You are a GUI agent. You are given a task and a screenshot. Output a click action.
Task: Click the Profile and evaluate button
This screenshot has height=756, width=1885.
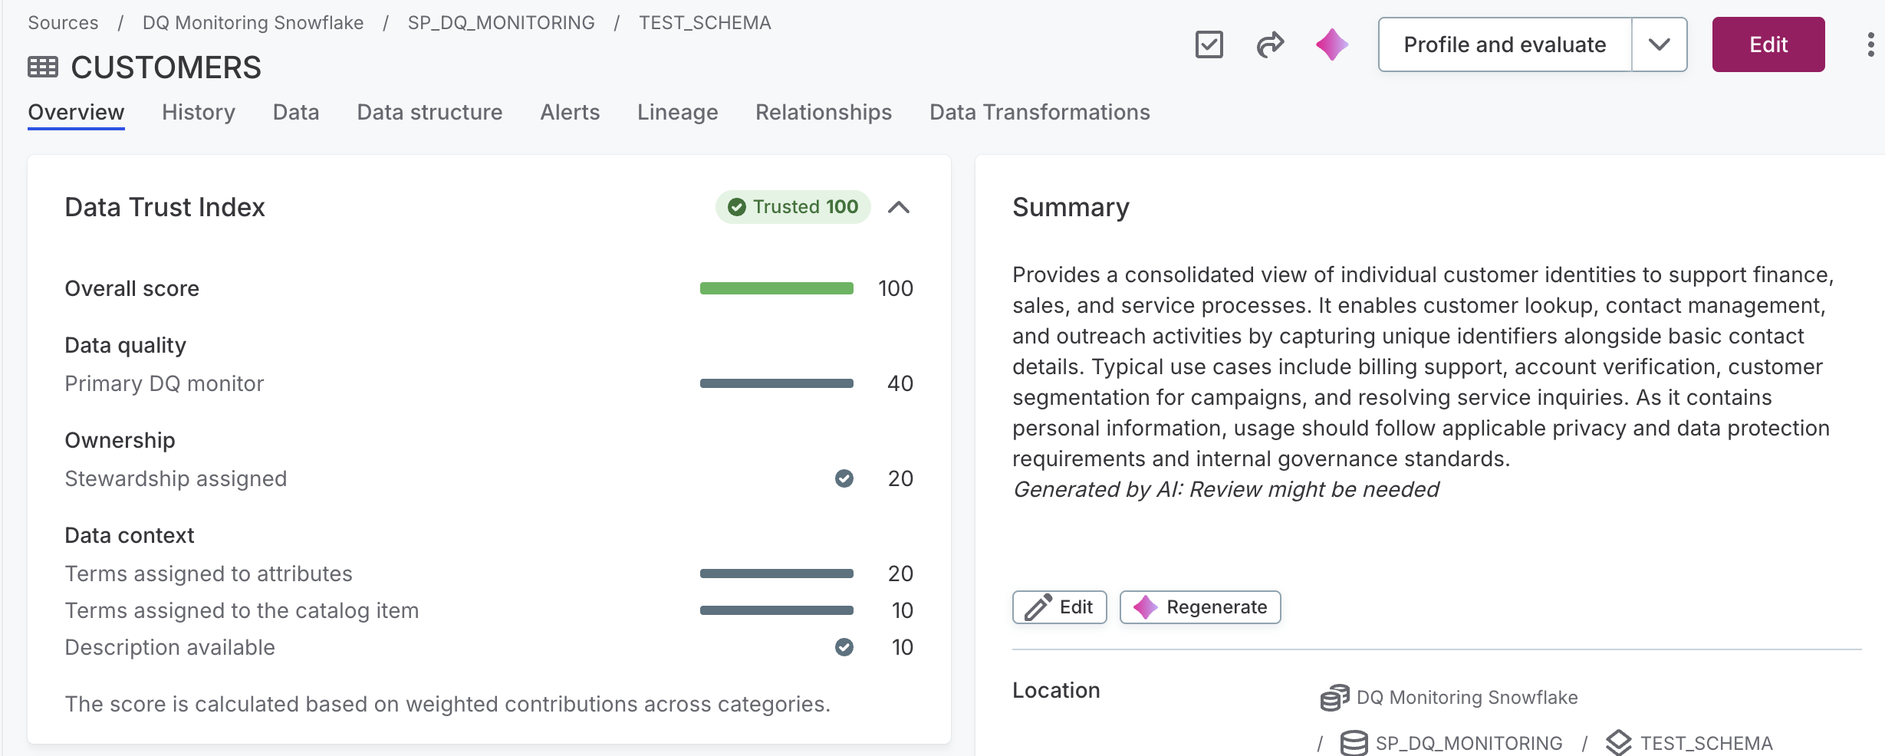1505,44
